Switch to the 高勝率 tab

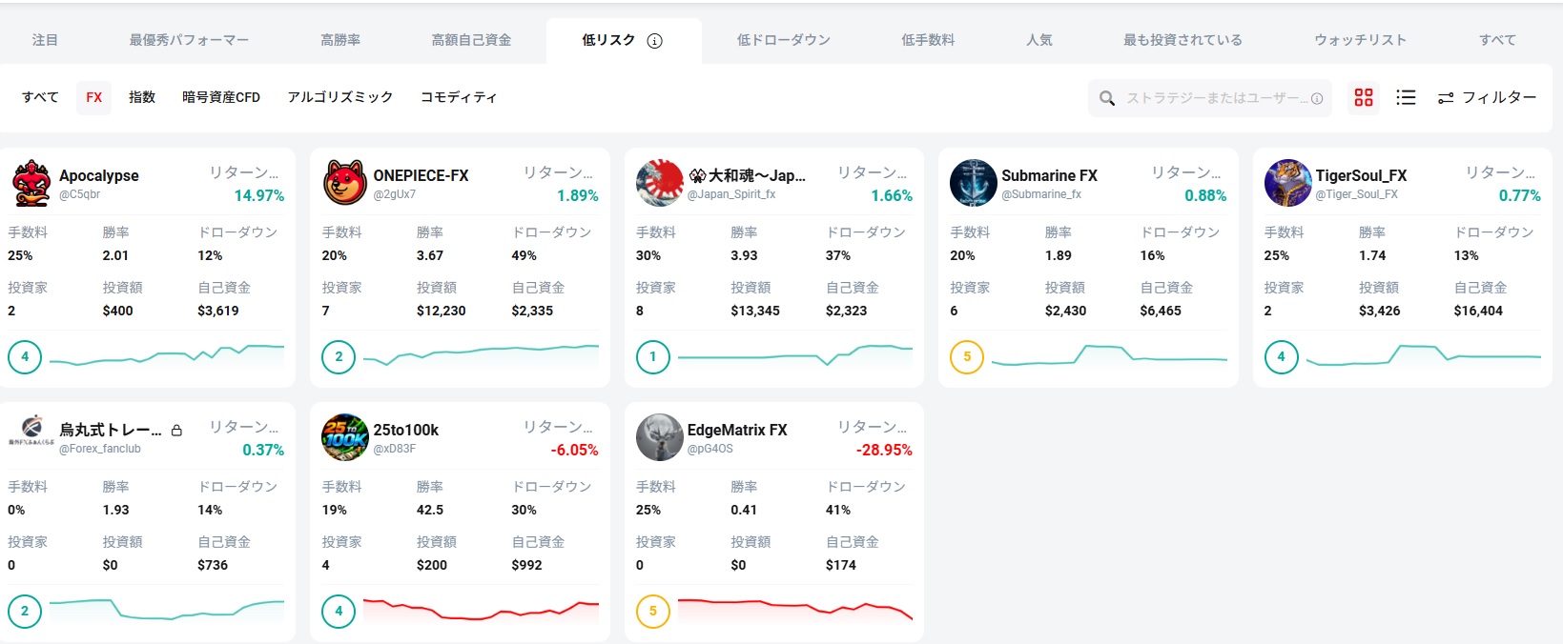340,40
